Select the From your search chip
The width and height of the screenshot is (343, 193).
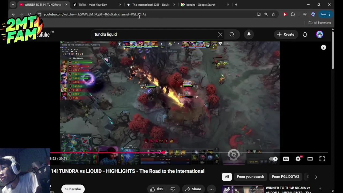(251, 177)
